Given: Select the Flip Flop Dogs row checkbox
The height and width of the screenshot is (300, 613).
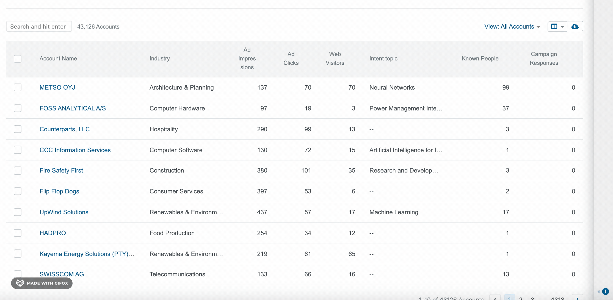Looking at the screenshot, I should click(18, 191).
